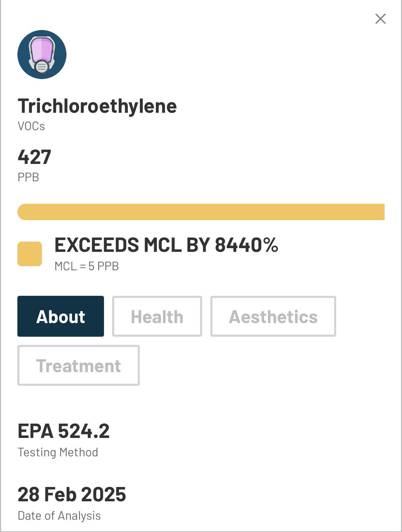This screenshot has width=402, height=532.
Task: Select the About tab
Action: pyautogui.click(x=61, y=316)
